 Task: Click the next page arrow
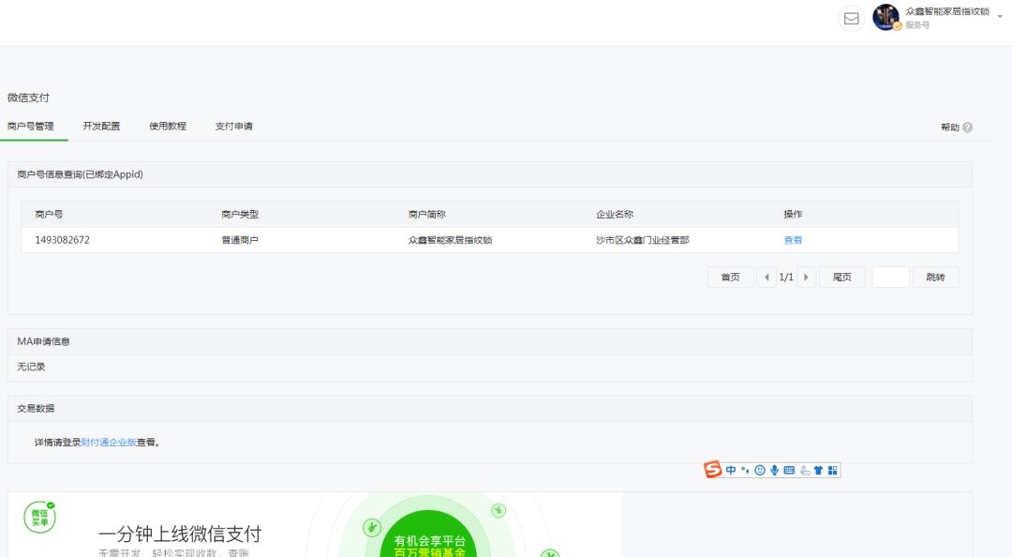pos(806,278)
